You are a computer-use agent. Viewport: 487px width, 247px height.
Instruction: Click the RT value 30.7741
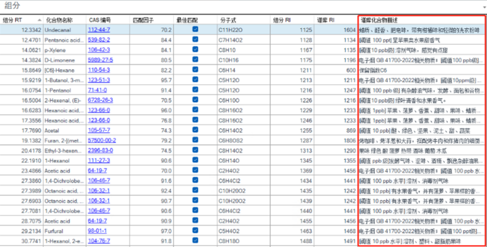point(32,241)
